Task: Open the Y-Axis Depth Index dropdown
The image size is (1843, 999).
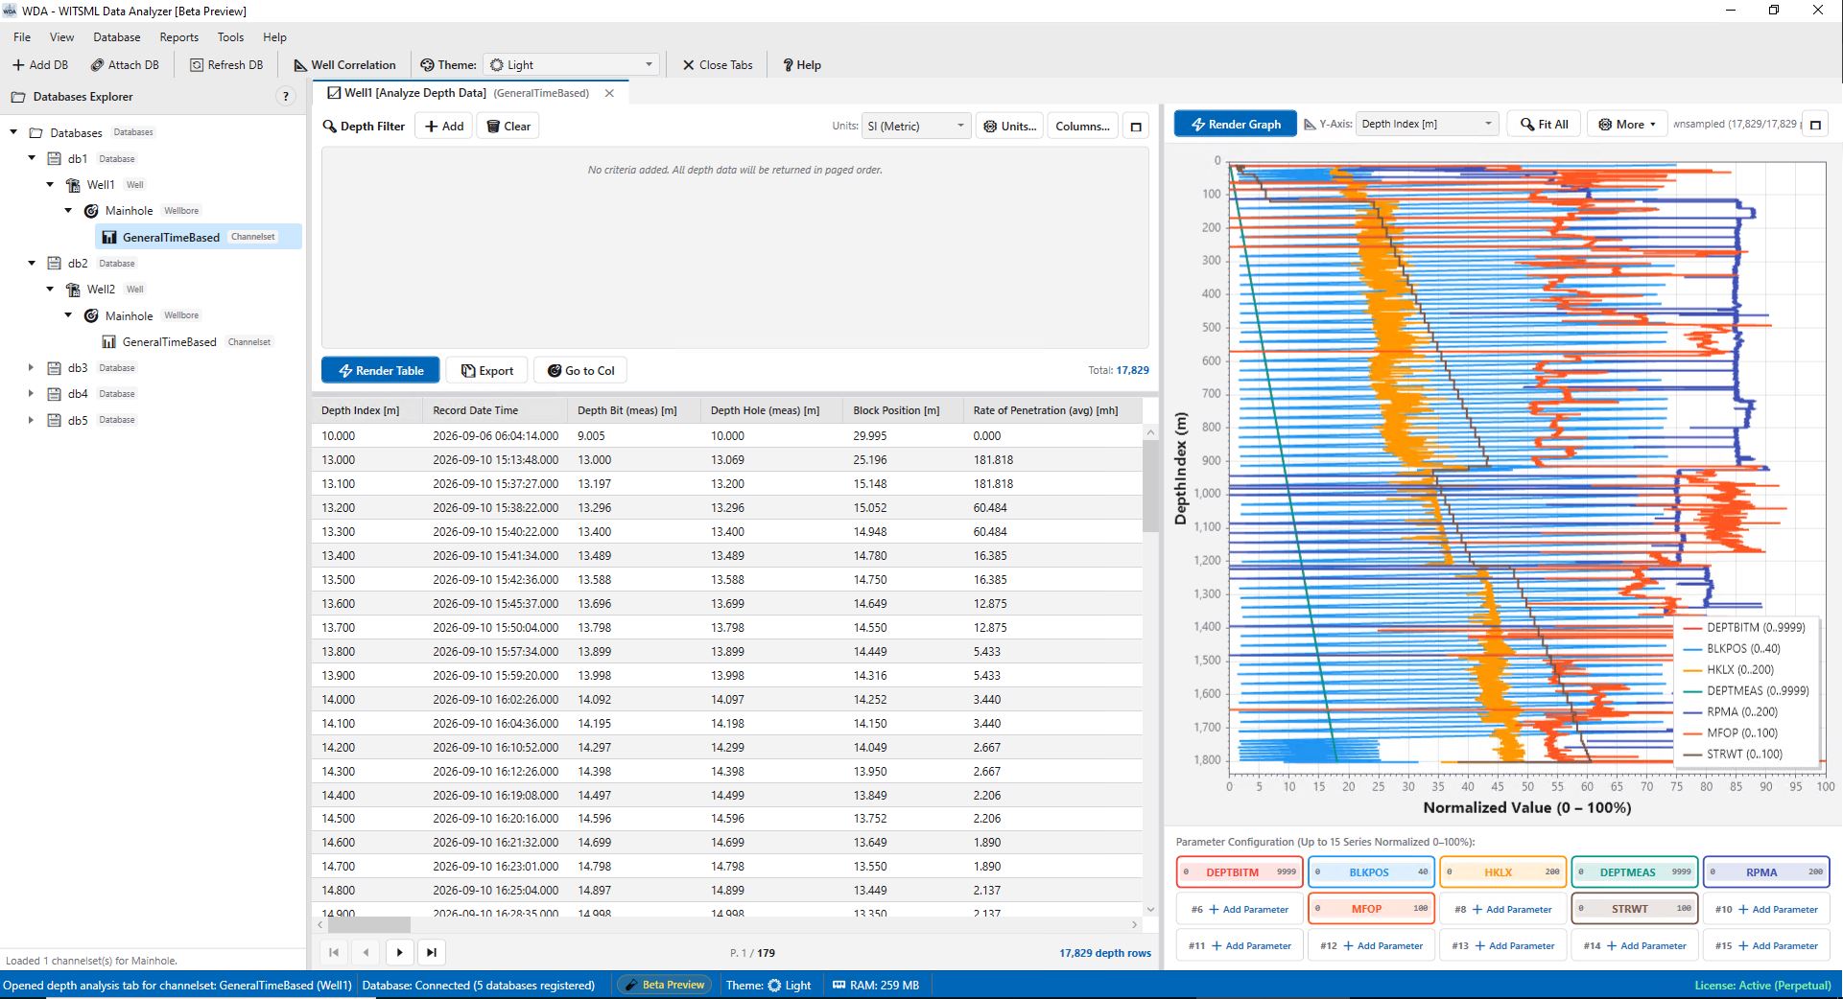Action: pos(1427,125)
